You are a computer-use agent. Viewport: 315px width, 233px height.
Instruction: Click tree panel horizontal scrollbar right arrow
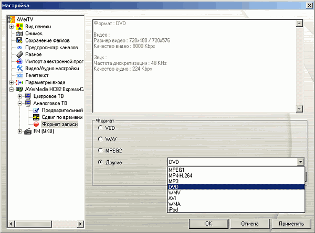80,224
